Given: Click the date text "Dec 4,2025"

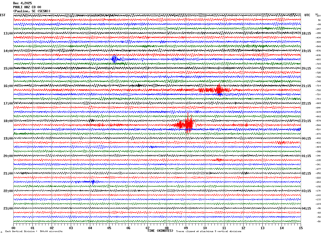Looking at the screenshot, I should pos(22,3).
